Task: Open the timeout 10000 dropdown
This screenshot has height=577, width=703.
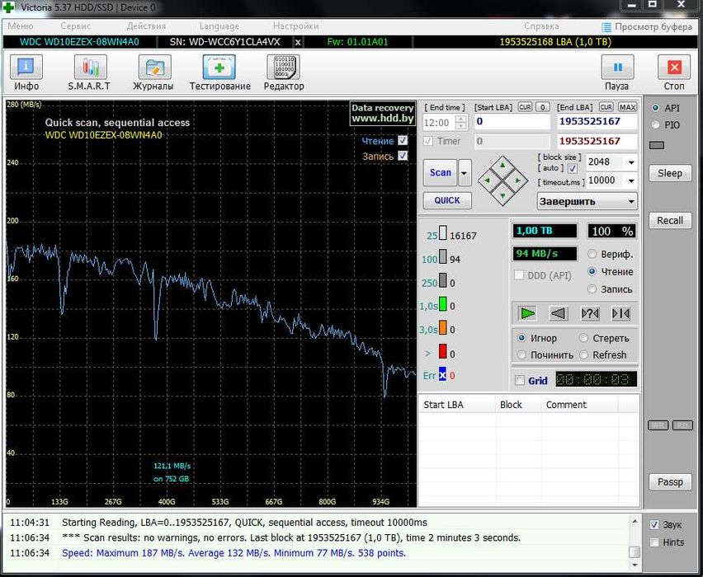Action: point(630,181)
